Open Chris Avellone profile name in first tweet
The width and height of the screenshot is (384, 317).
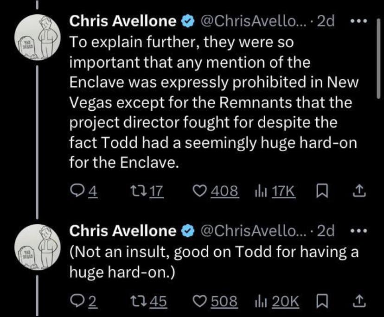[123, 21]
